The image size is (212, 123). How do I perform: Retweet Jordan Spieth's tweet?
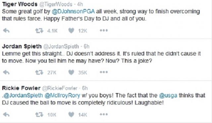[39, 73]
